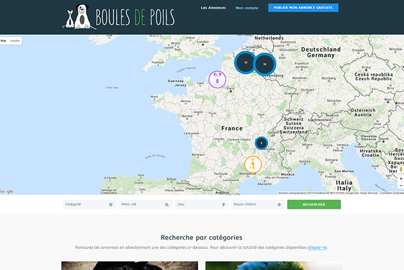The height and width of the screenshot is (270, 404).
Task: Click the Boules de Poils logo
Action: (119, 16)
